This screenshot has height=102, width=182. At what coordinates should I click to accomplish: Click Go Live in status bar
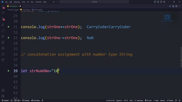tap(148, 100)
